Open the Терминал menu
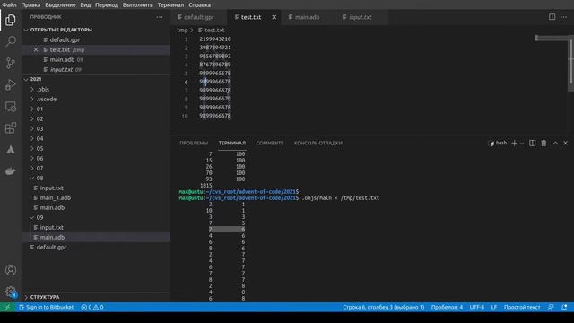 (171, 4)
